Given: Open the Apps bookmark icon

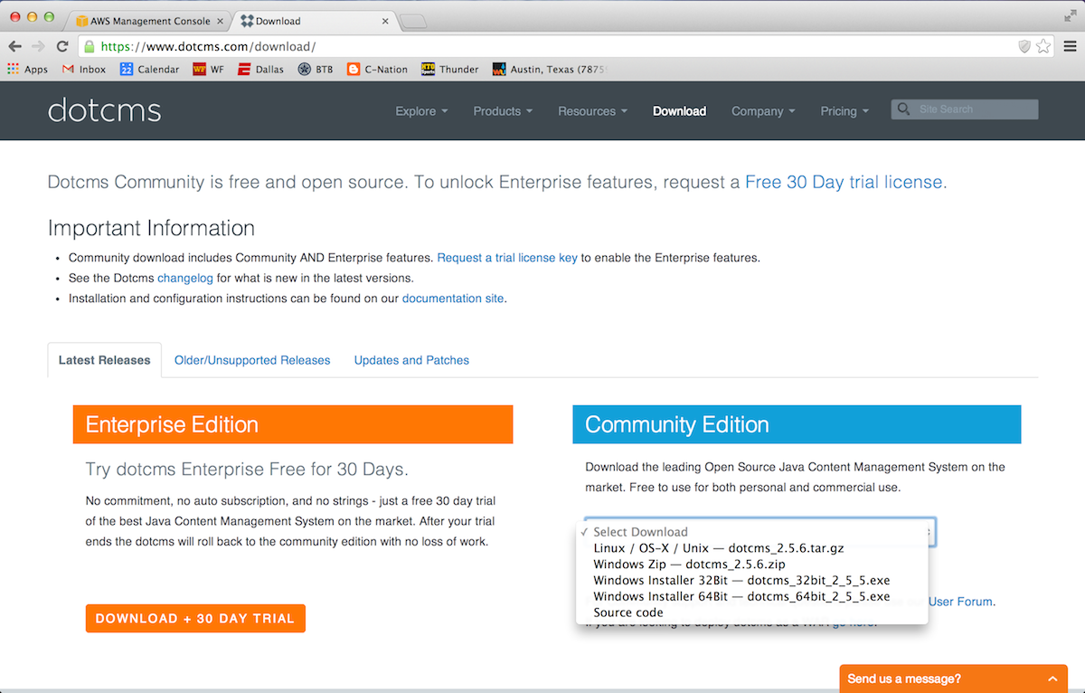Looking at the screenshot, I should (27, 69).
